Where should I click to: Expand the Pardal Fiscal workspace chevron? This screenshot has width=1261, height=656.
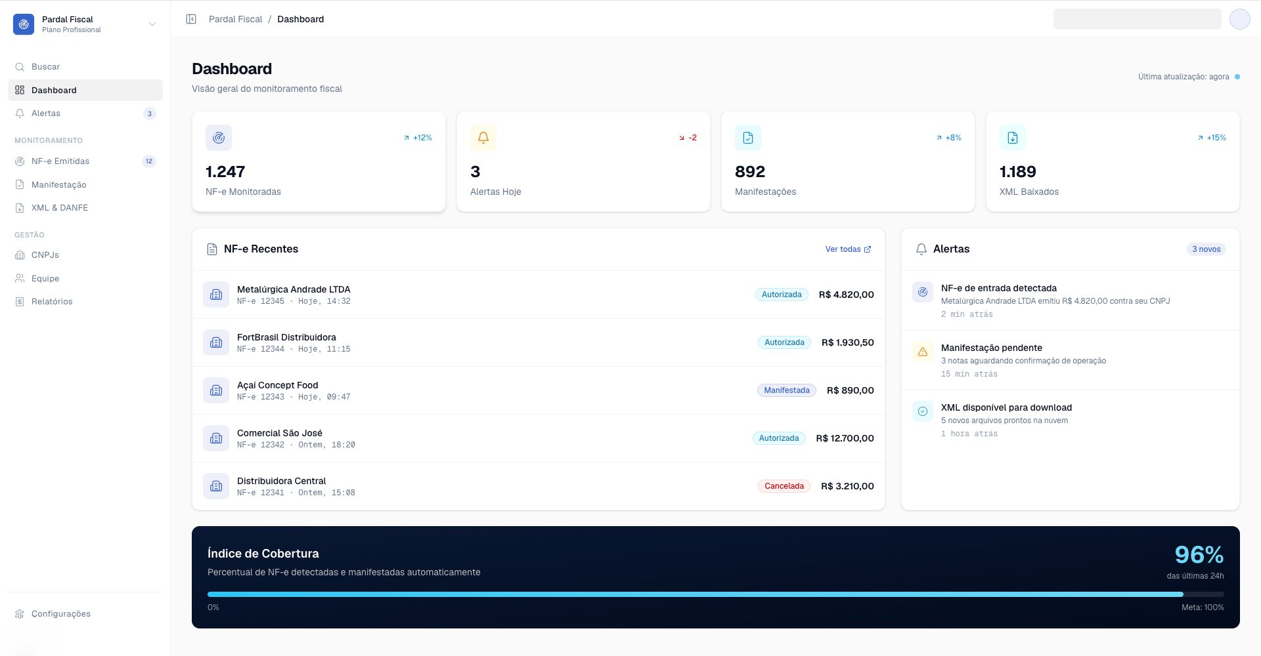click(152, 24)
